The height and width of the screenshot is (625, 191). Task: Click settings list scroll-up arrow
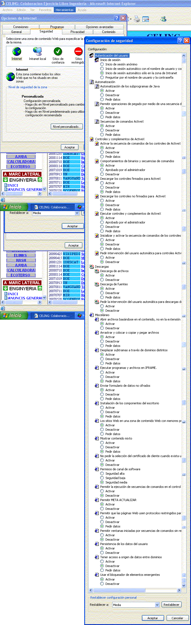click(184, 56)
